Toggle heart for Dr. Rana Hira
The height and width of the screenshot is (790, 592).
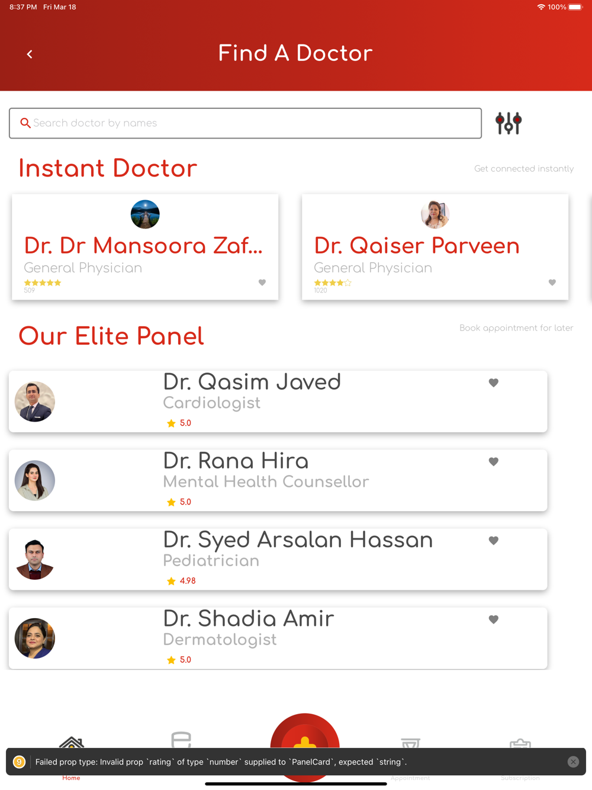(494, 461)
